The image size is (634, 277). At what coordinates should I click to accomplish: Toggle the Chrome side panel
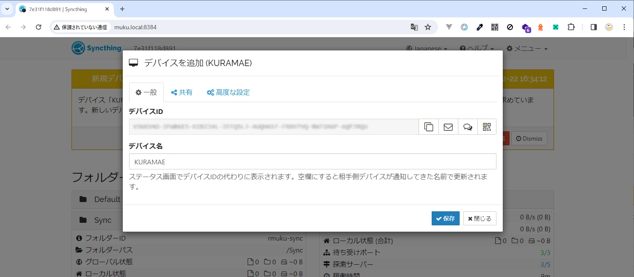pyautogui.click(x=593, y=27)
